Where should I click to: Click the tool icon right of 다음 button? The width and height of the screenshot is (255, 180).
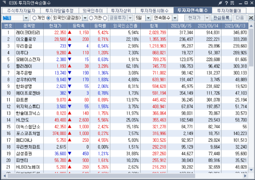(x=251, y=18)
